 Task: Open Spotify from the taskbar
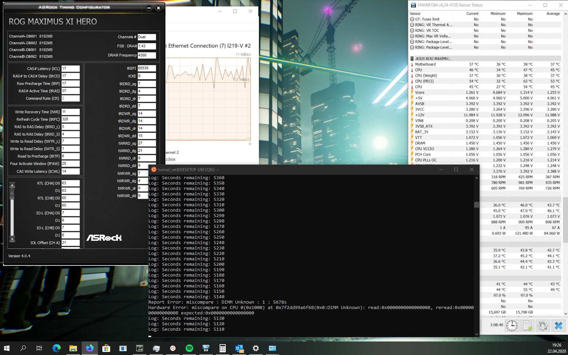click(189, 348)
